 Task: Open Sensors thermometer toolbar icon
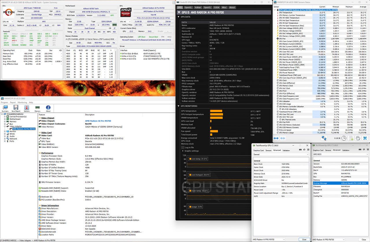pos(27,109)
